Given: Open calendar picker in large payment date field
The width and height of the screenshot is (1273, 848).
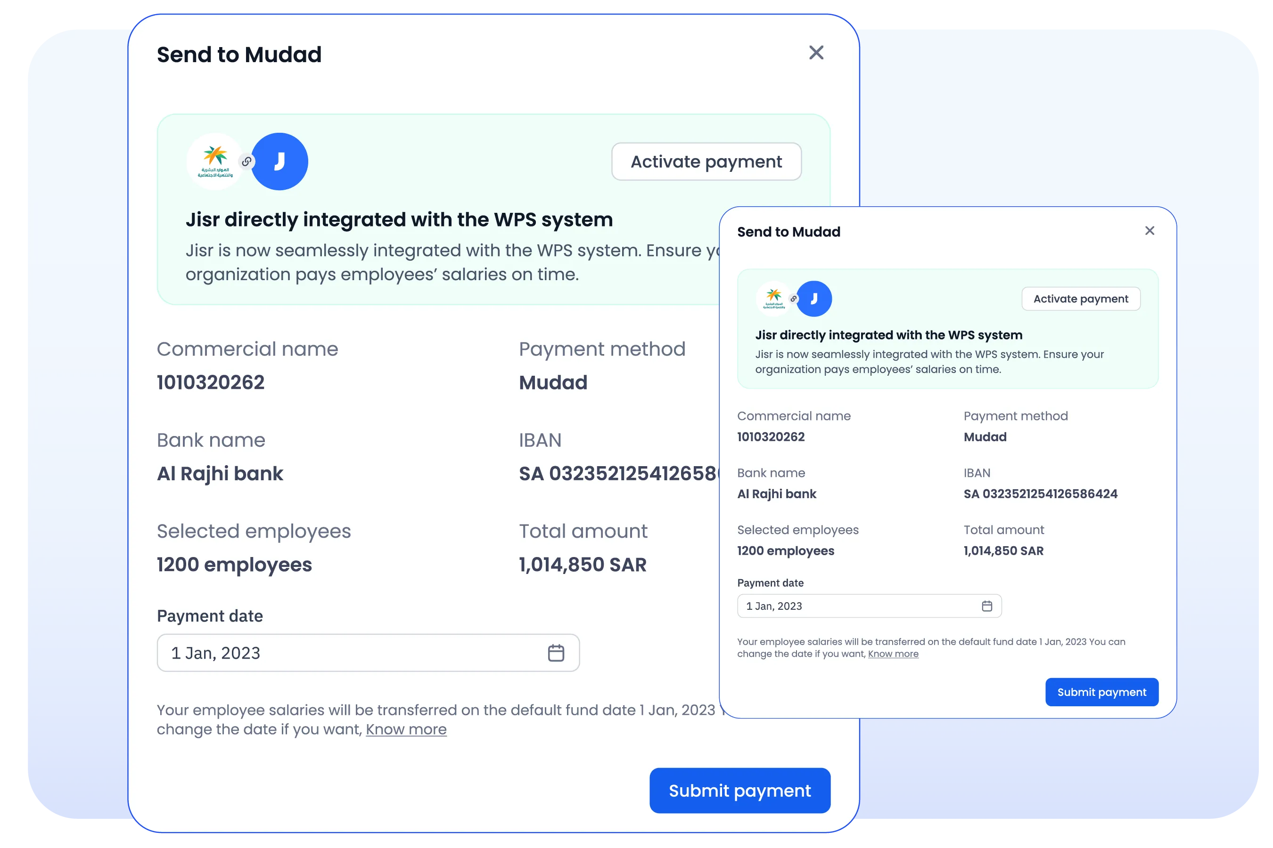Looking at the screenshot, I should 556,653.
